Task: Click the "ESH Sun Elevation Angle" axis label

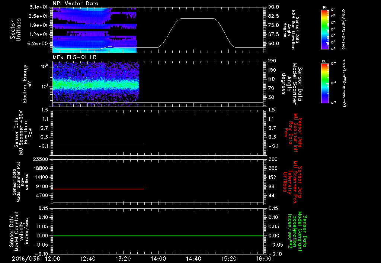Action: (291, 30)
